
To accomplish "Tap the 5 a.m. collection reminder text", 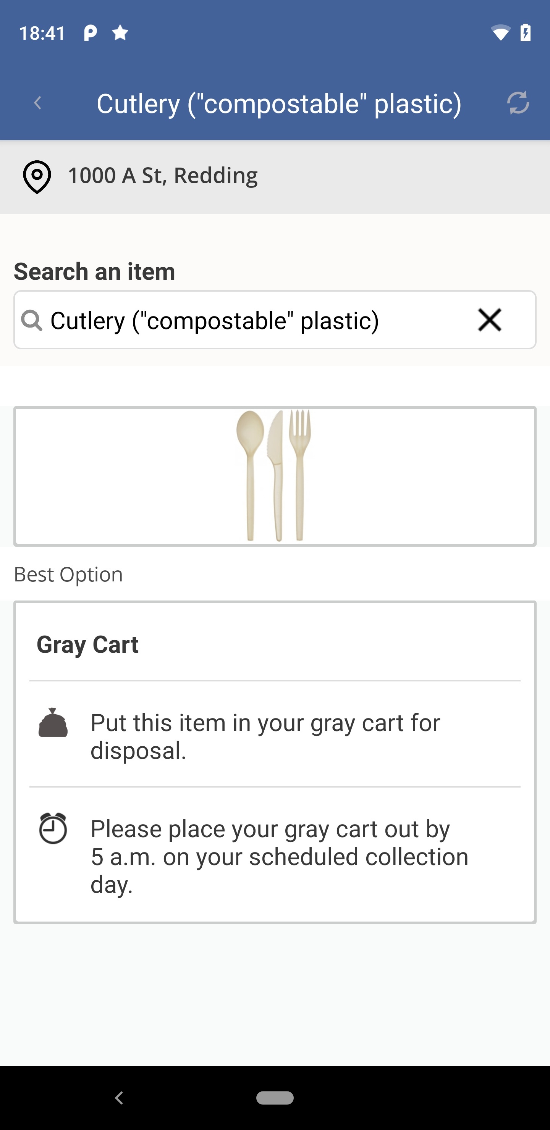I will click(279, 856).
